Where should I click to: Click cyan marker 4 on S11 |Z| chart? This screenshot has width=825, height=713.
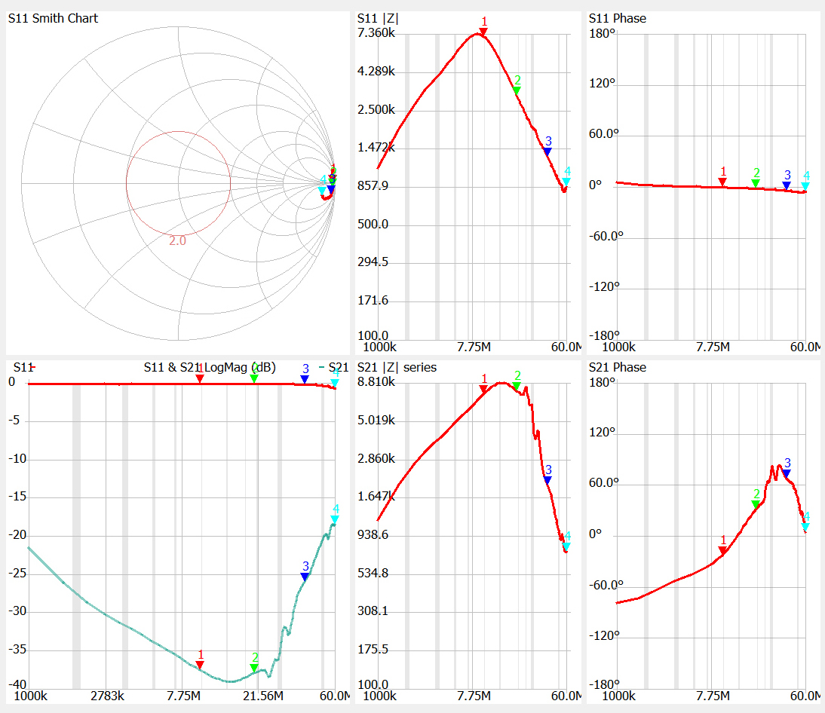566,182
